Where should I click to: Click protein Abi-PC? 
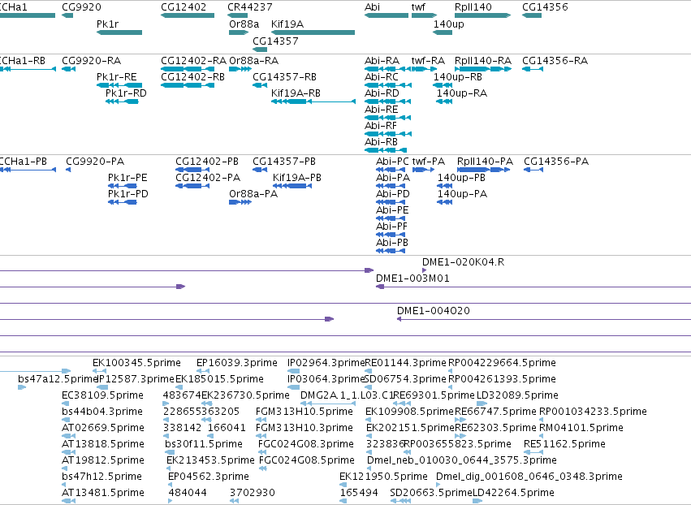point(391,170)
